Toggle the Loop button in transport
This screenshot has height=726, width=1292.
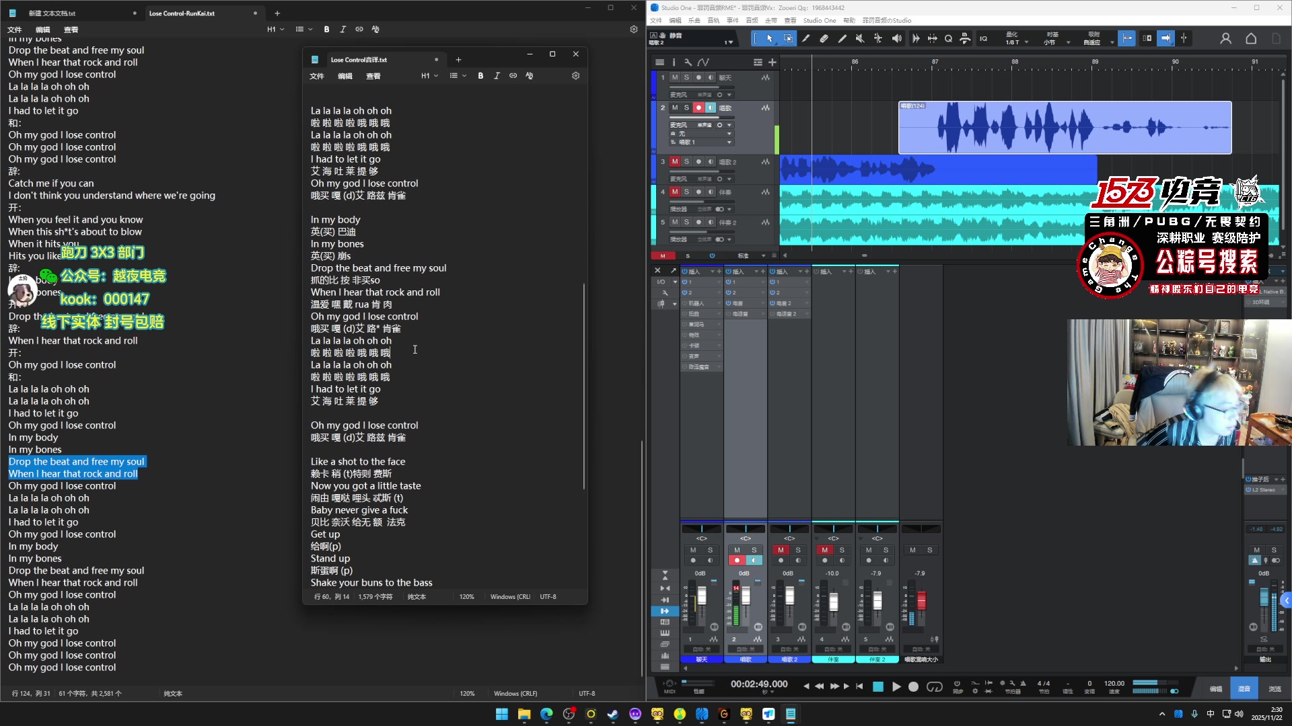(935, 687)
